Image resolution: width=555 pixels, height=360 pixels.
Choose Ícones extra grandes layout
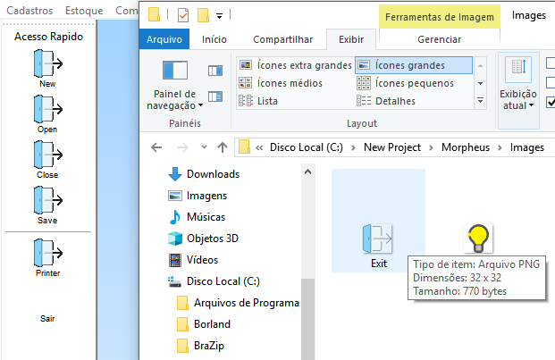296,65
